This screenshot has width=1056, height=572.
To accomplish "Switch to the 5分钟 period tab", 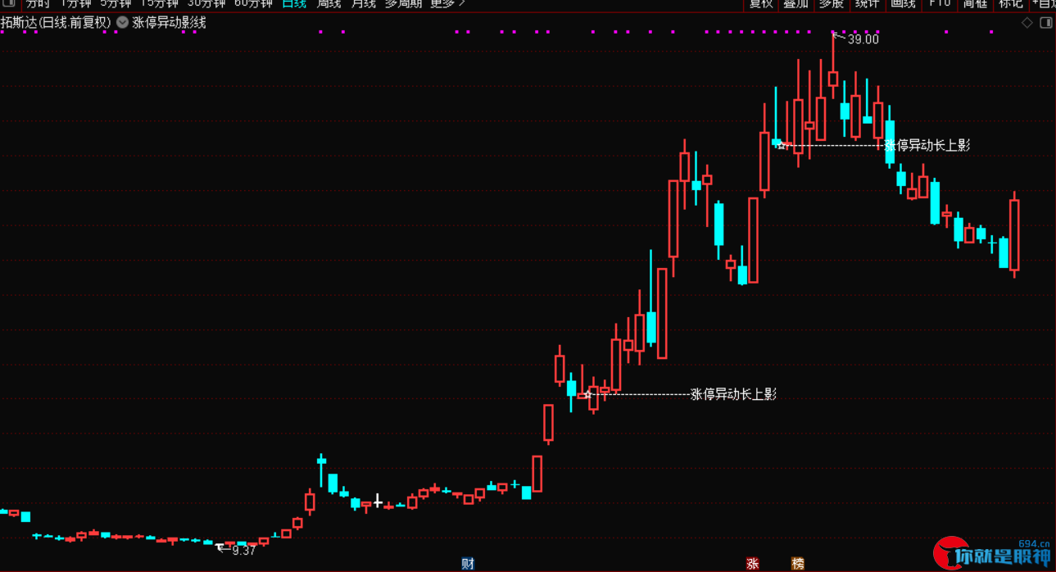I will click(x=116, y=3).
